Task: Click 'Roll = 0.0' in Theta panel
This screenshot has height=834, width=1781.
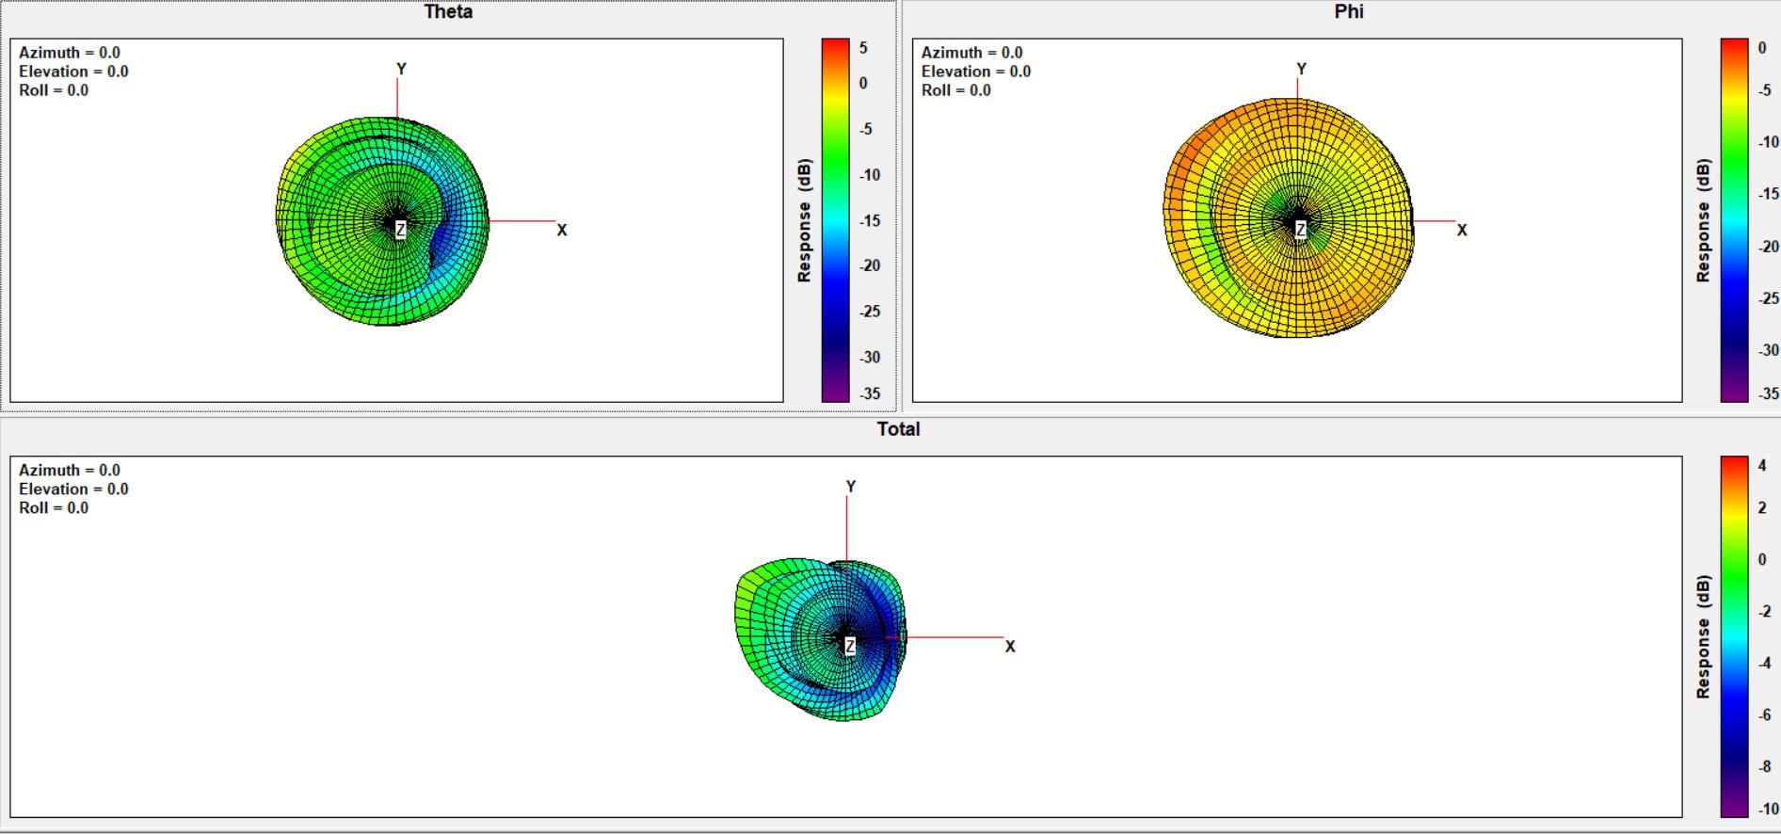Action: 54,90
